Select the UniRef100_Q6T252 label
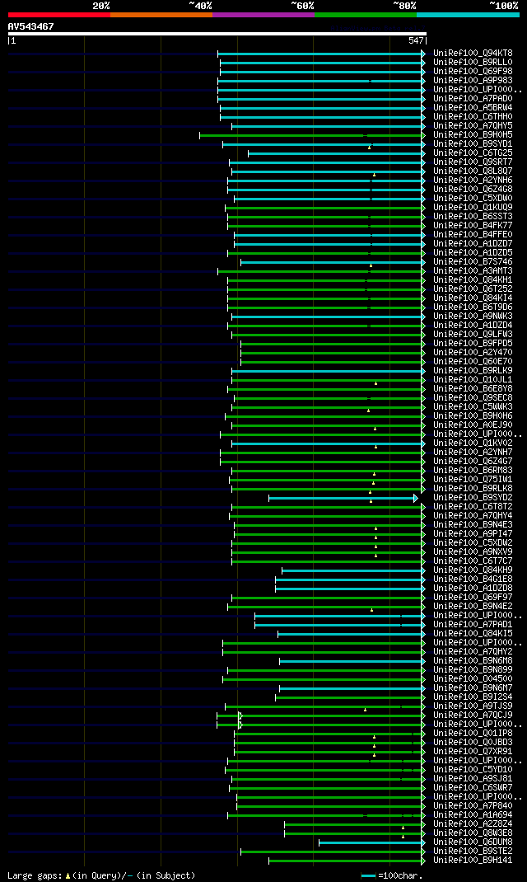The image size is (527, 882). click(x=473, y=289)
